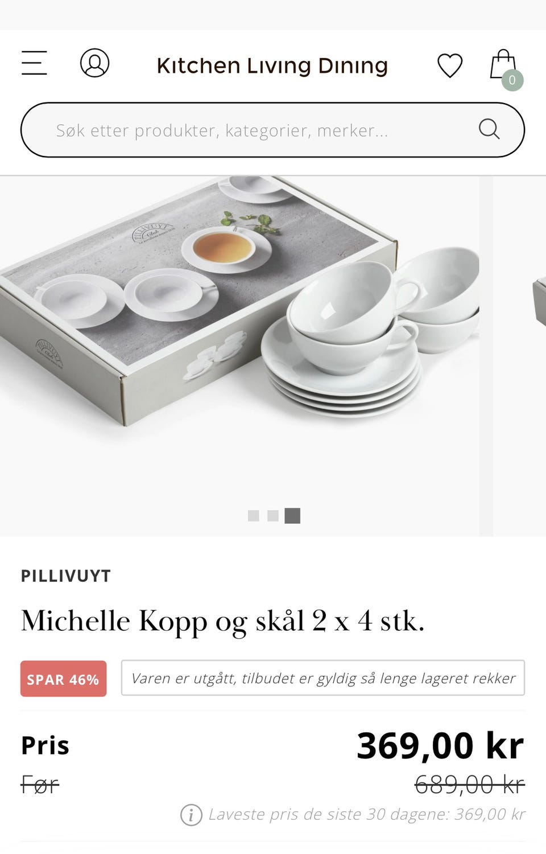Go to Kitchen Living Dining home logo
The width and height of the screenshot is (546, 854).
pos(272,65)
